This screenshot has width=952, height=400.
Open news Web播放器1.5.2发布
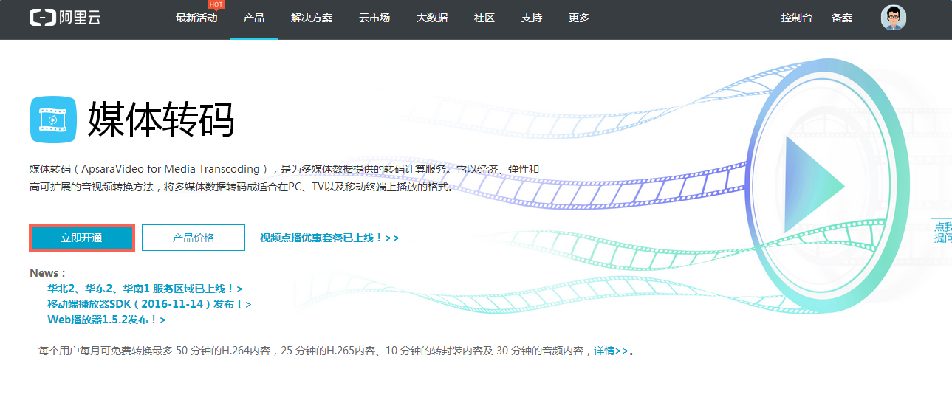coord(106,320)
